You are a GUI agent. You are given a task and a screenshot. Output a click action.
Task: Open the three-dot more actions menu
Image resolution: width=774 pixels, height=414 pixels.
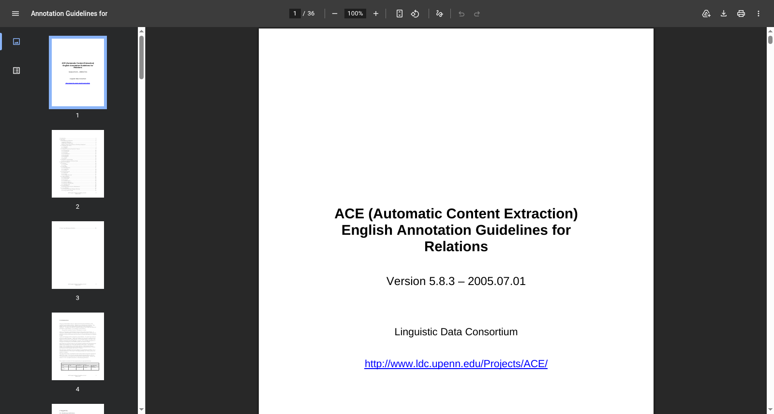(x=759, y=14)
